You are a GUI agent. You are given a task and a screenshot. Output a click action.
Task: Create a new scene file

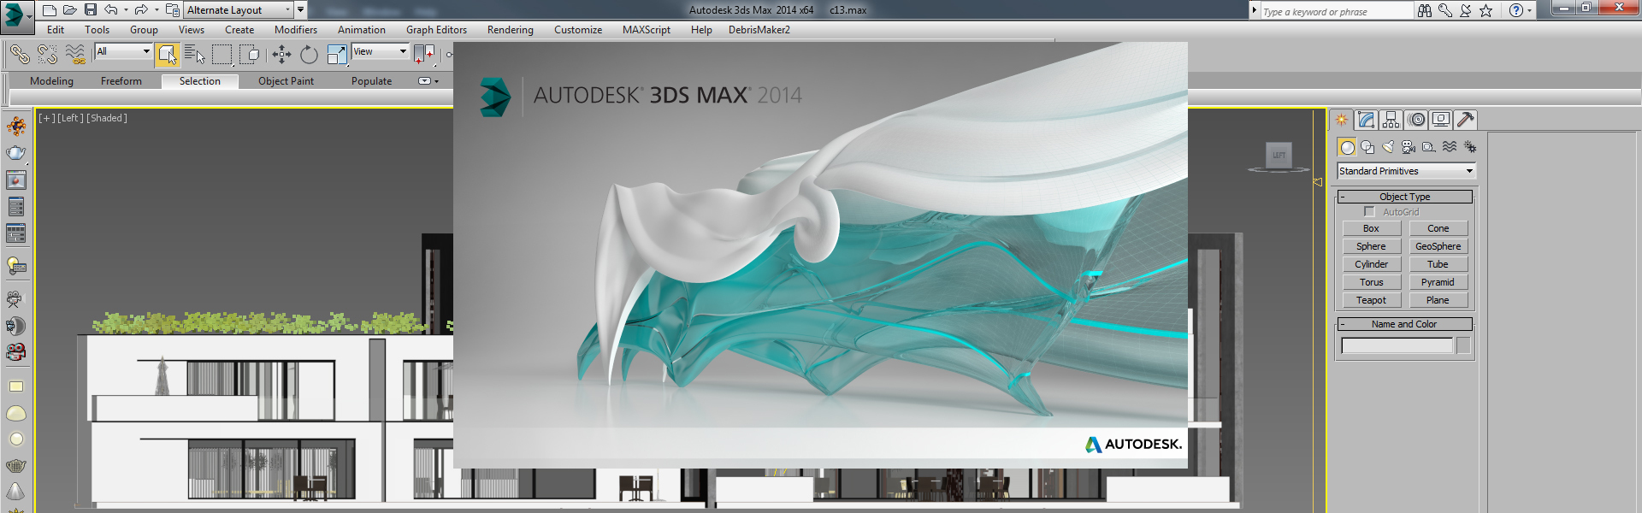tap(50, 10)
